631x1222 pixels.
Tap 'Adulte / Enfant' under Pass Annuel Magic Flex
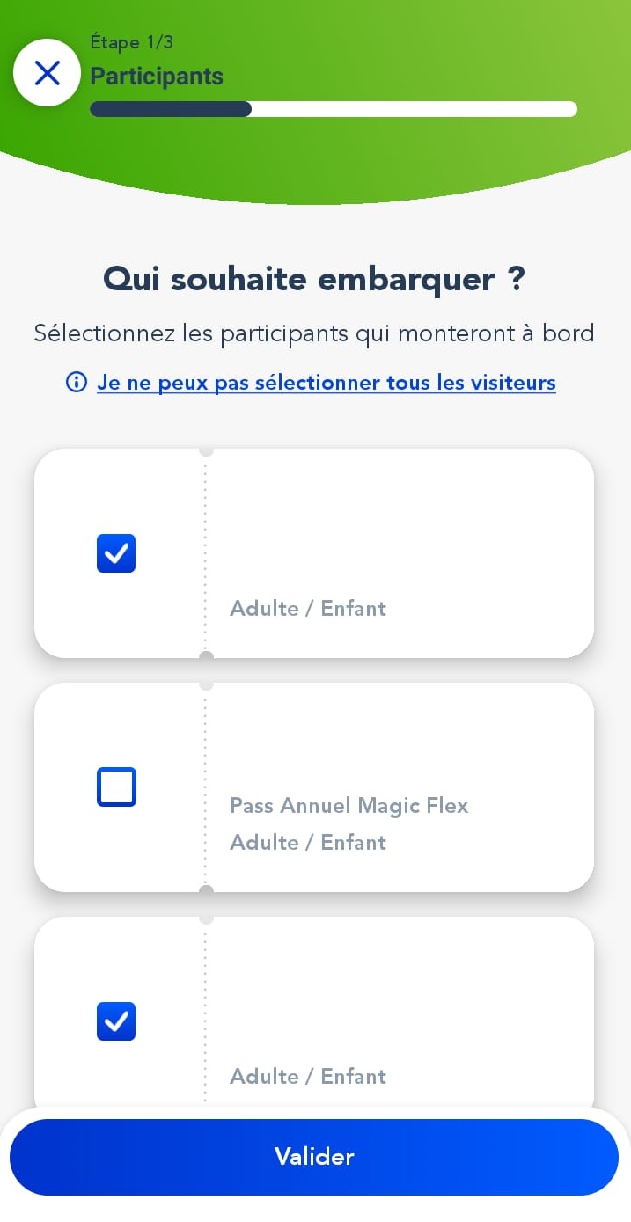click(x=308, y=843)
